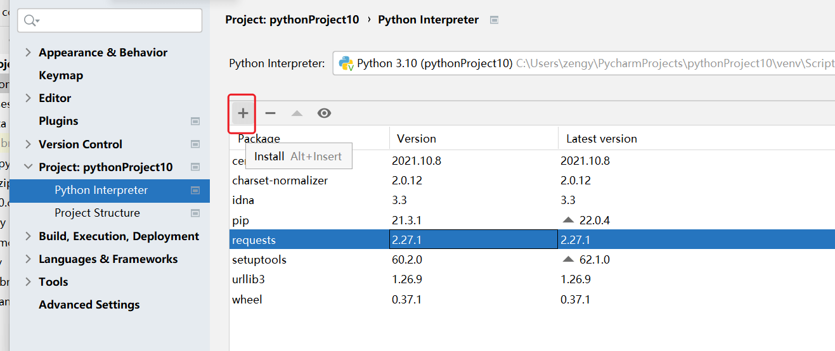The width and height of the screenshot is (835, 351).
Task: Click the icon next to the Python Interpreter breadcrumb
Action: click(x=495, y=20)
